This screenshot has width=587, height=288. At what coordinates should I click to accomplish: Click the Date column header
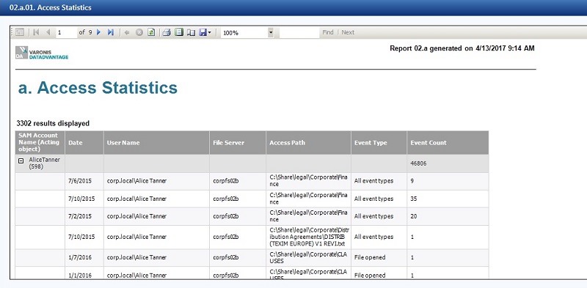(x=84, y=142)
